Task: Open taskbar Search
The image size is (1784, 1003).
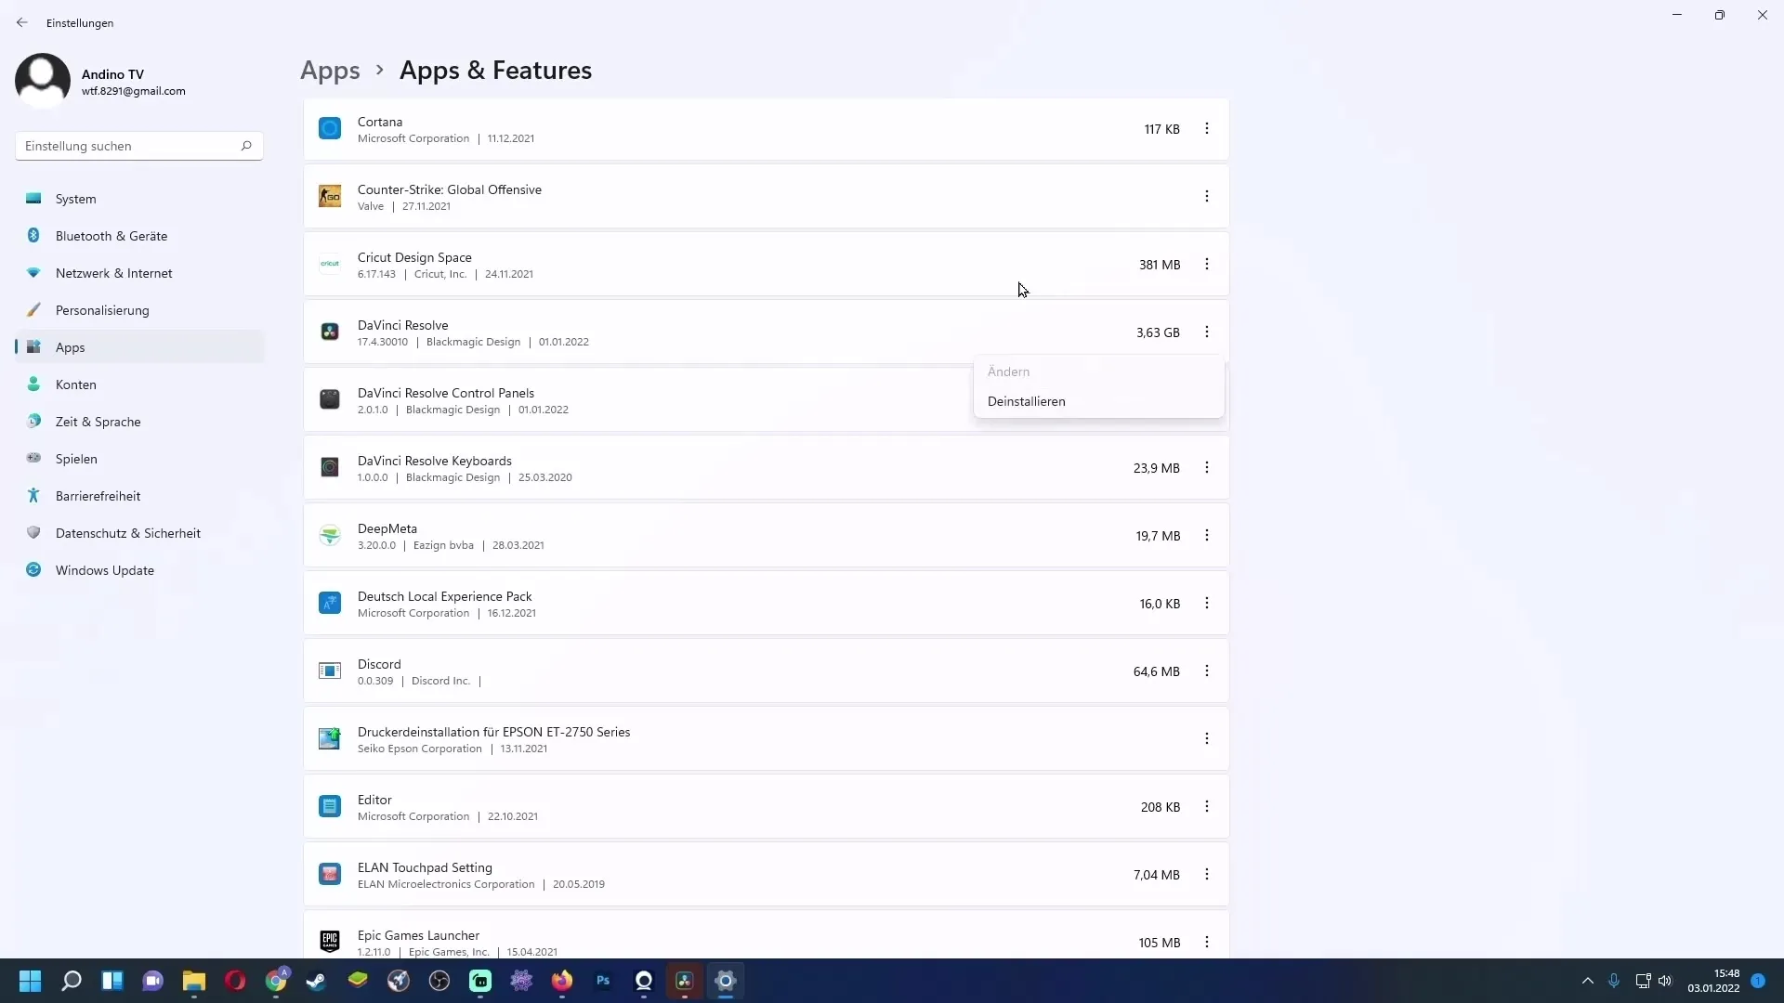Action: tap(72, 981)
